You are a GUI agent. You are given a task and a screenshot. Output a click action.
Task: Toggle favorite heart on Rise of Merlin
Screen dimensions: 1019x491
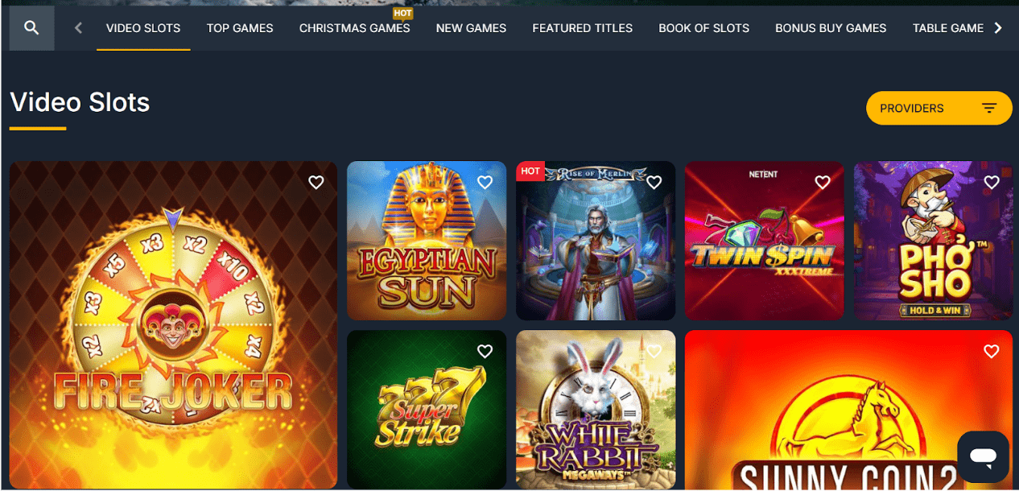[654, 183]
